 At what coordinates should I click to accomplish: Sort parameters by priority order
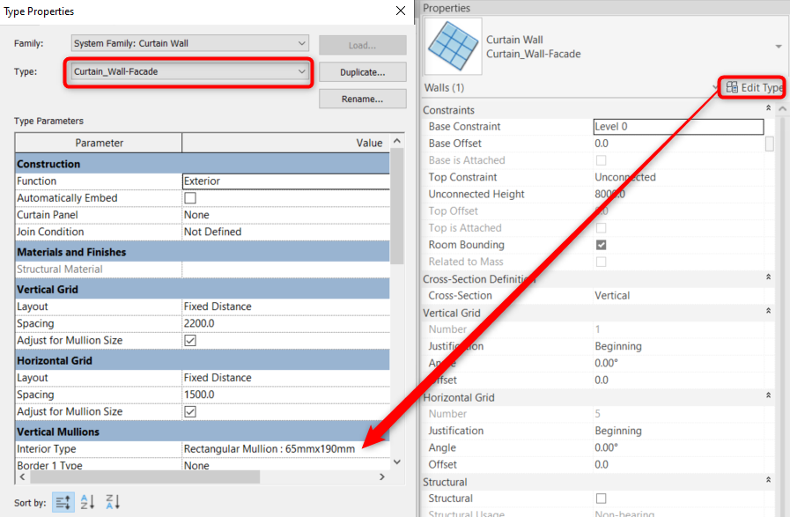click(62, 501)
